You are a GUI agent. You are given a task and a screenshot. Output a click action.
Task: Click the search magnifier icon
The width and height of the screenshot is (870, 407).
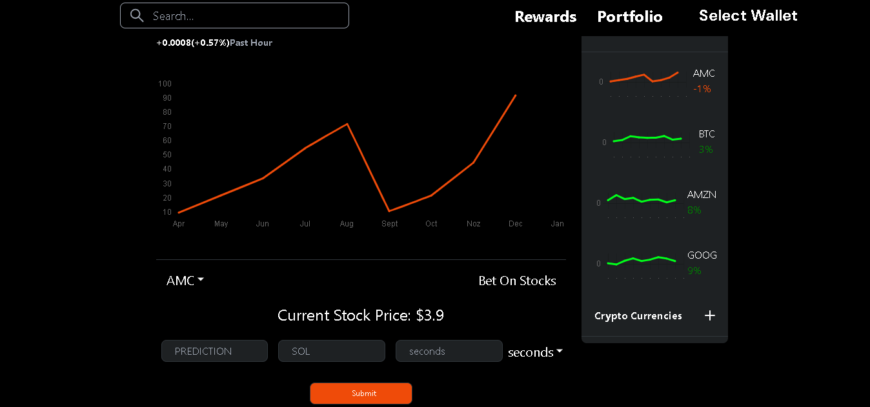click(x=137, y=15)
